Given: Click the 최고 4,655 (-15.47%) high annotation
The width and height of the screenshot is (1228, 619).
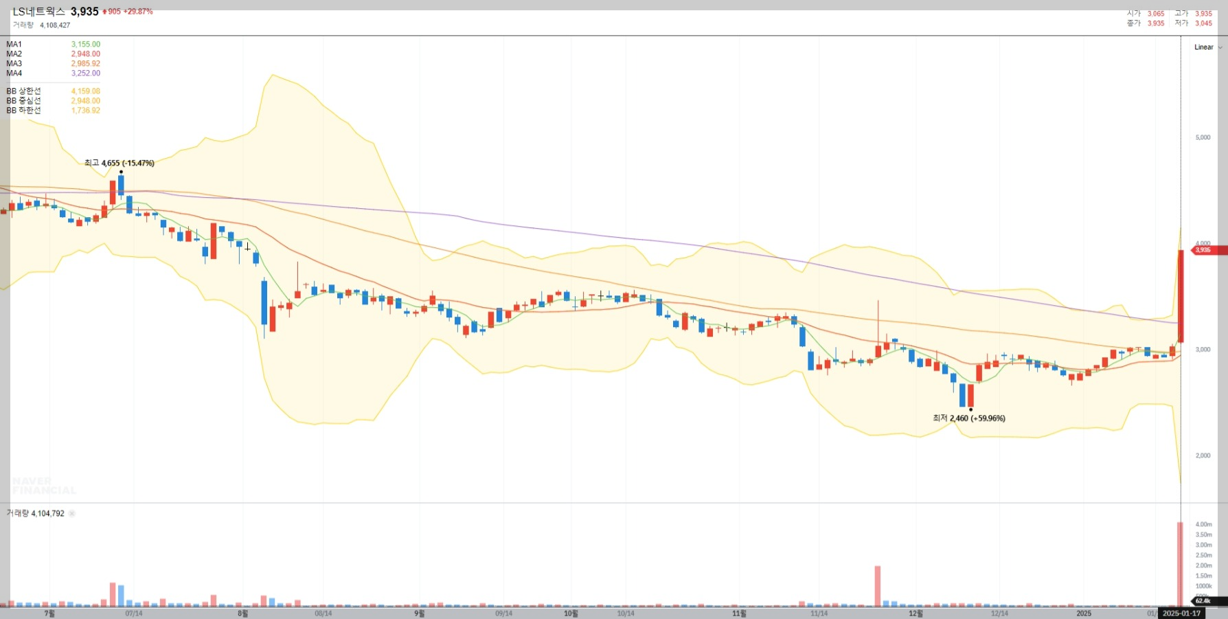Looking at the screenshot, I should (119, 163).
